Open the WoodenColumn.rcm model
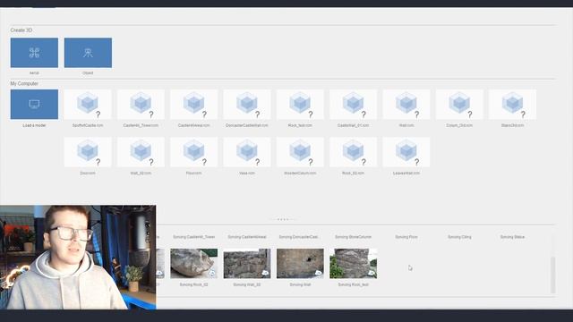Screen dimensions: 573x322 coord(300,152)
